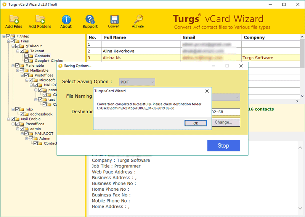The image size is (305, 217).
Task: Select the MailEnable subfolder in tree
Action: [x=39, y=70]
